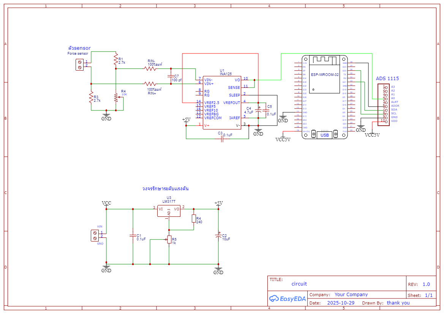
Task: Select the C4 4.7uF polarized capacitor
Action: [258, 110]
